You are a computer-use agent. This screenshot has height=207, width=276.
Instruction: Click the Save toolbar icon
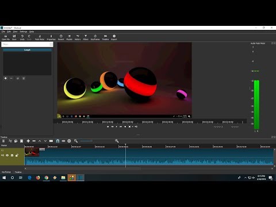click(14, 37)
